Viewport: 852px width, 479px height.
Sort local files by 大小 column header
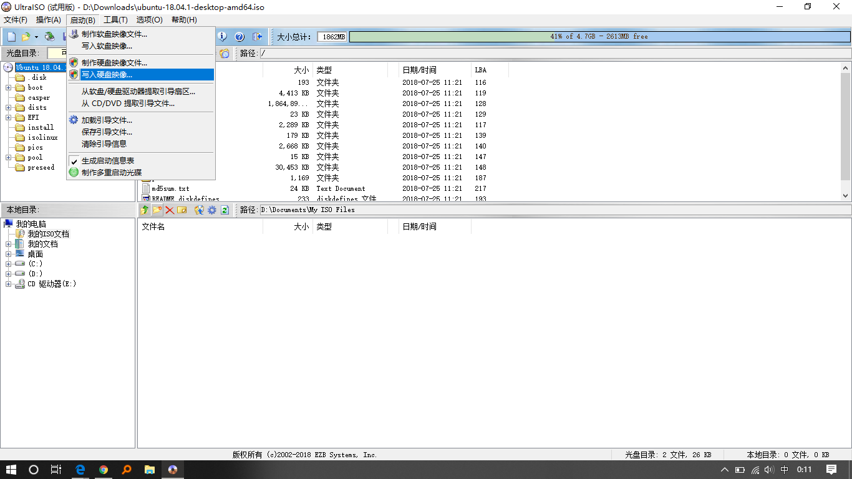288,227
